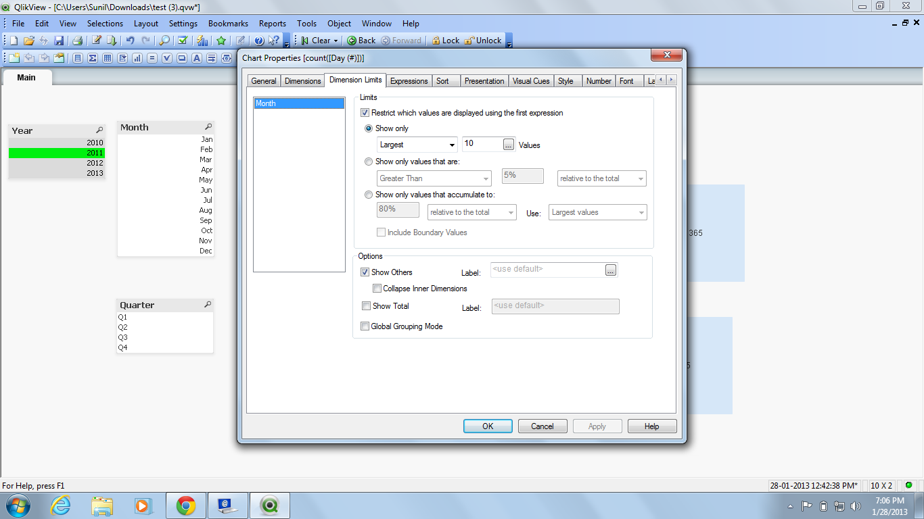Open the Largest values dropdown

(598, 212)
